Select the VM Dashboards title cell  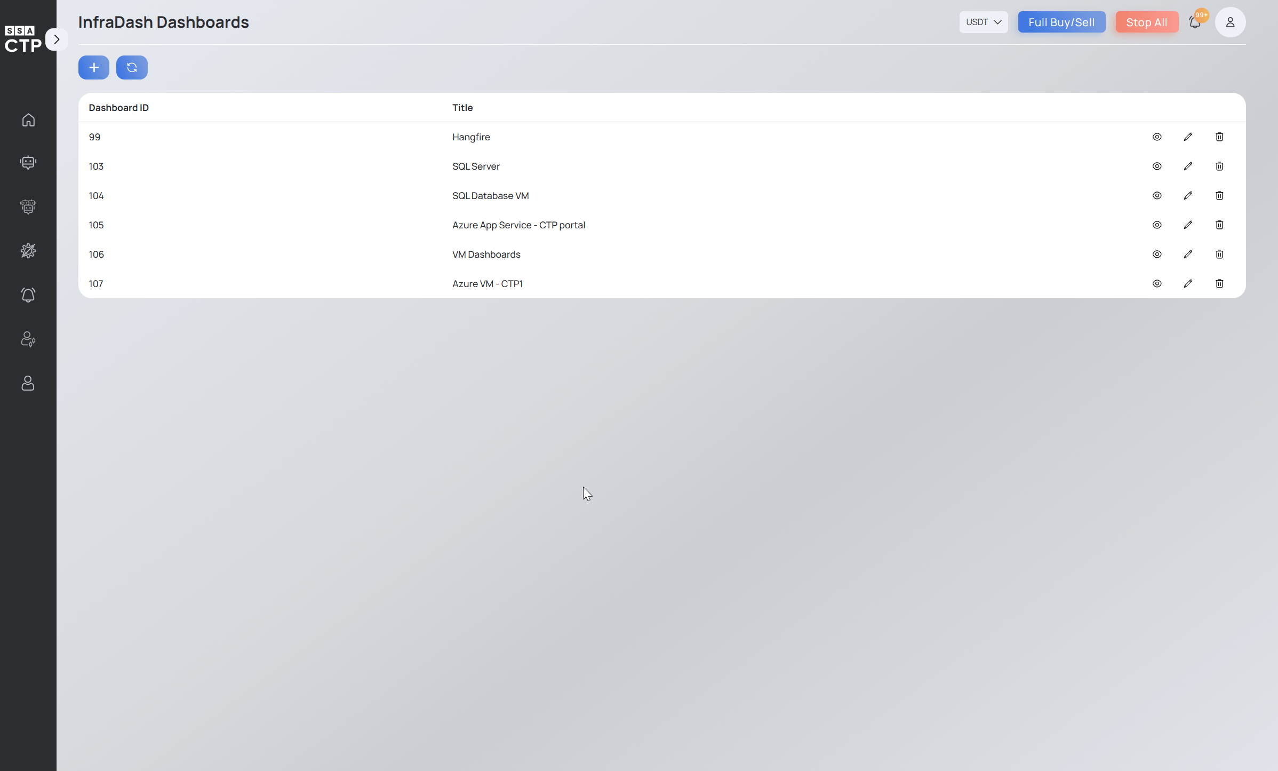tap(486, 255)
